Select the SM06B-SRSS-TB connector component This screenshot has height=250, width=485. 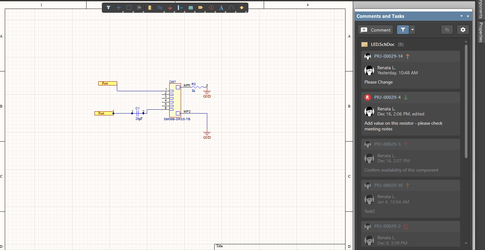point(175,100)
